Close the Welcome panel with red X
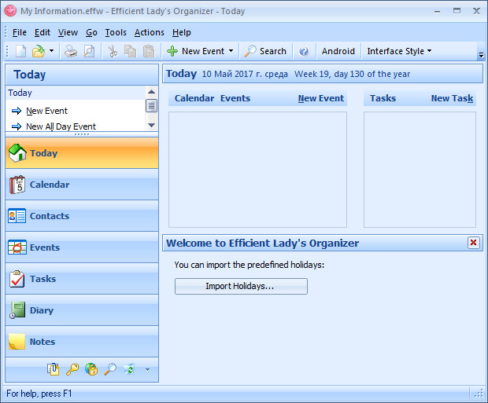The width and height of the screenshot is (488, 403). (473, 243)
